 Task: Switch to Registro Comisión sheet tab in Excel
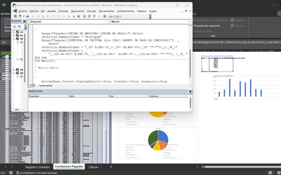point(38,167)
